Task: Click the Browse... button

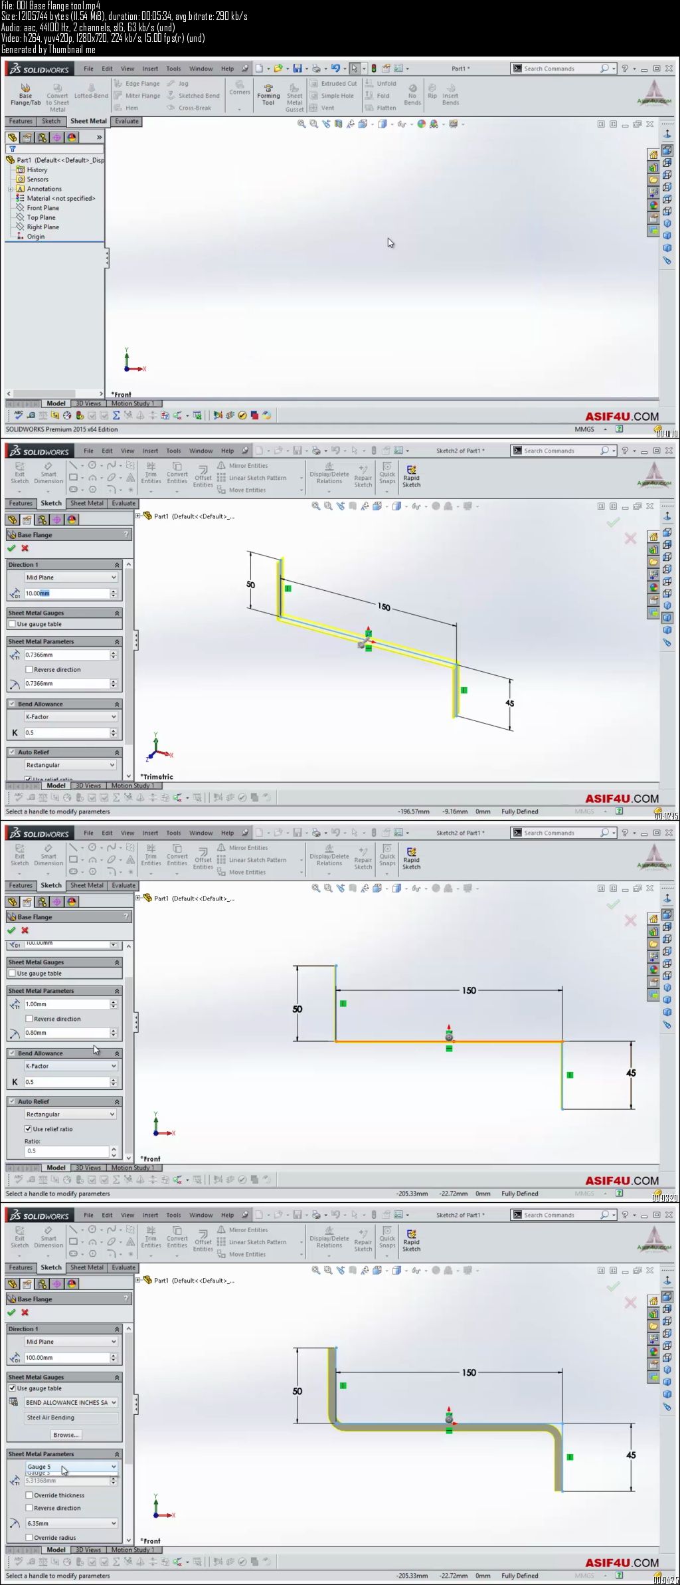Action: pyautogui.click(x=66, y=1435)
